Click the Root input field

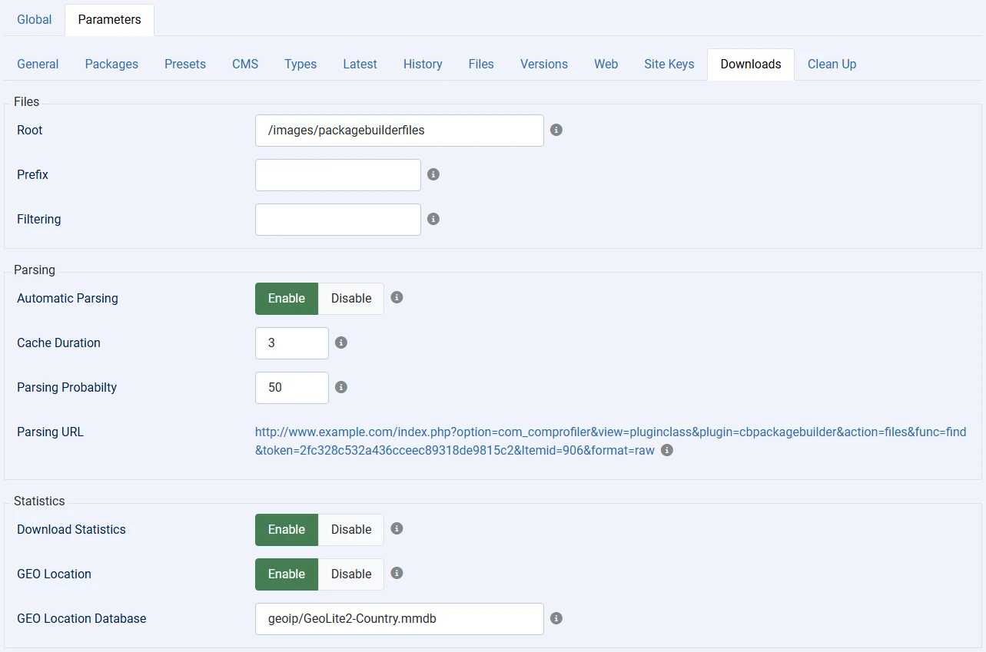click(x=399, y=130)
